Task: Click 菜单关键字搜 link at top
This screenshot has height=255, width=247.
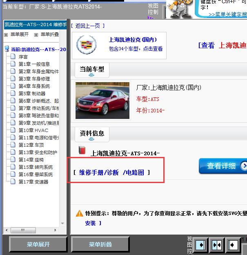Action: coord(228,14)
